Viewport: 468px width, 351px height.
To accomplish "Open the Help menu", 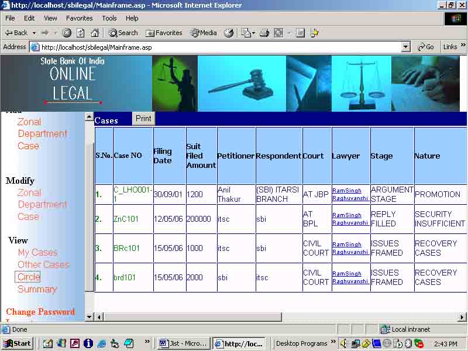I will coord(132,18).
